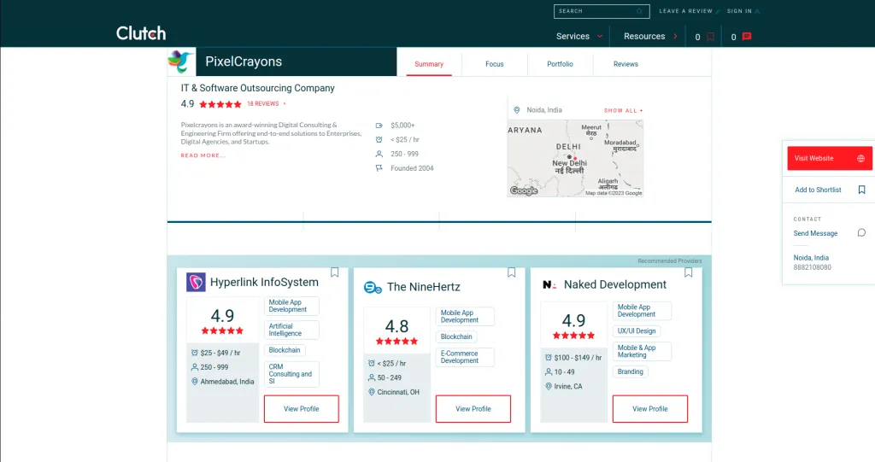Open the Sign In link
Image resolution: width=875 pixels, height=462 pixels.
coord(739,11)
